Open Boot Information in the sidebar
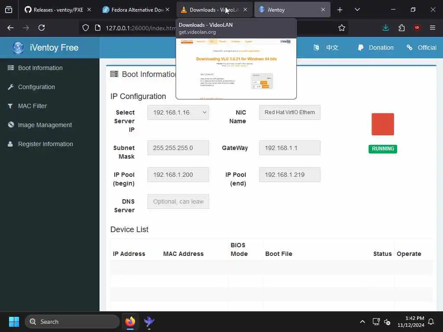 pos(49,68)
